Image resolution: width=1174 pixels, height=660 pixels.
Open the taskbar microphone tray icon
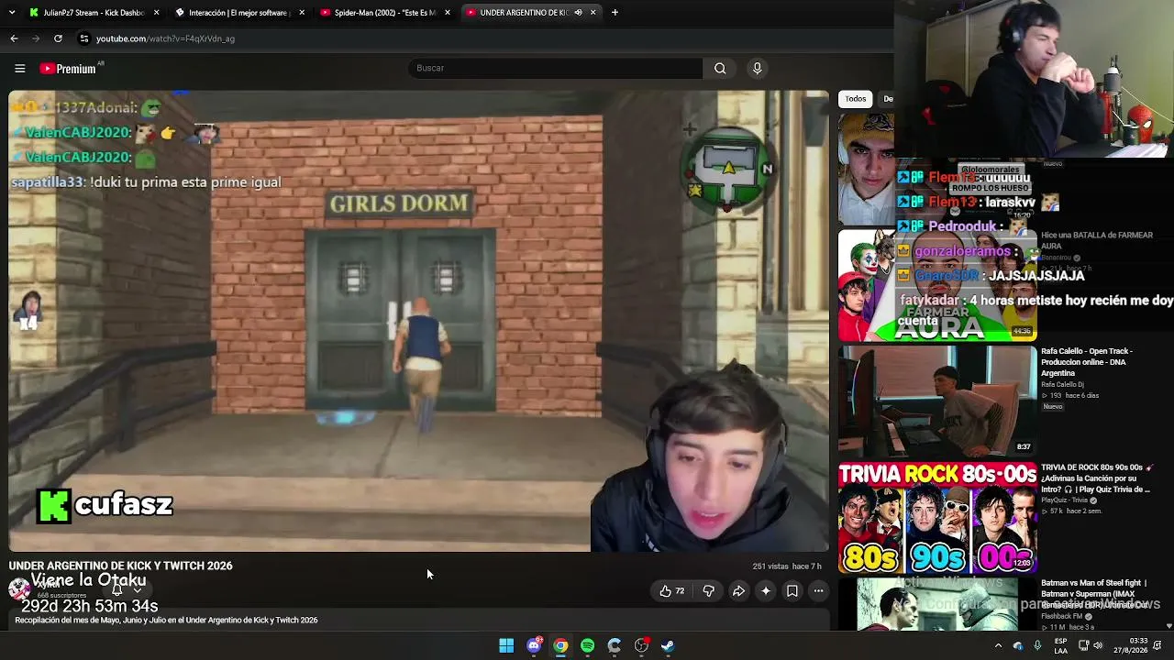click(x=1037, y=645)
